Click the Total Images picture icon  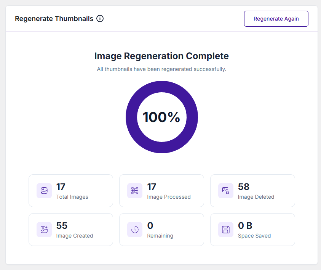click(x=44, y=191)
